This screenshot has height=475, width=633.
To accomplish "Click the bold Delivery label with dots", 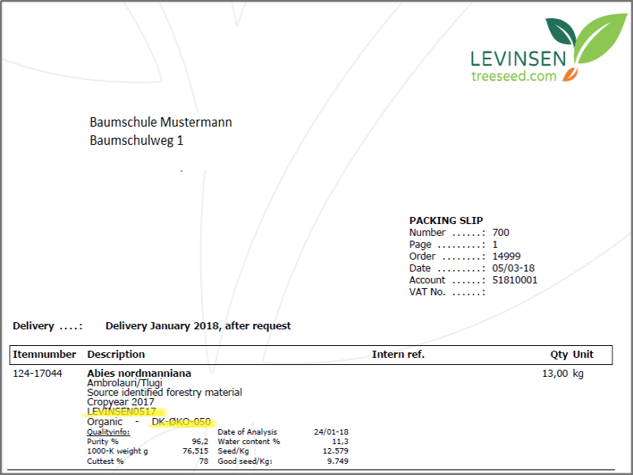I will pos(47,326).
